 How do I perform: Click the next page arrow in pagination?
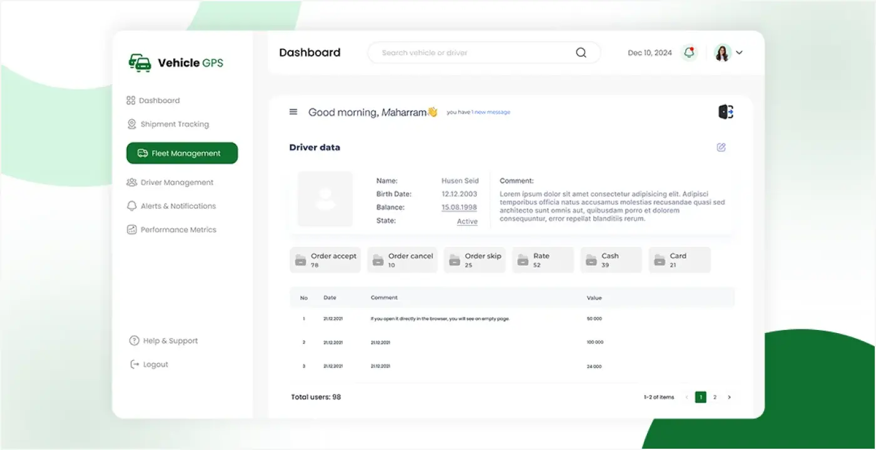click(x=729, y=397)
